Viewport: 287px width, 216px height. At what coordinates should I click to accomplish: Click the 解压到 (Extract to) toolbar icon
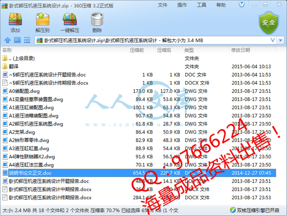(42, 19)
